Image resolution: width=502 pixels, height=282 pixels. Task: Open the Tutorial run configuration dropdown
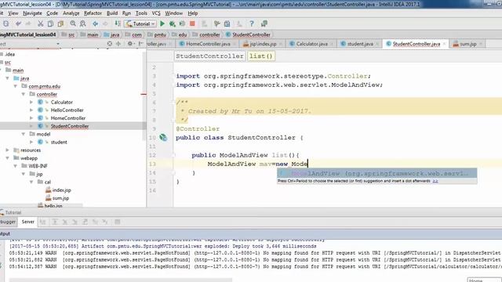click(140, 23)
